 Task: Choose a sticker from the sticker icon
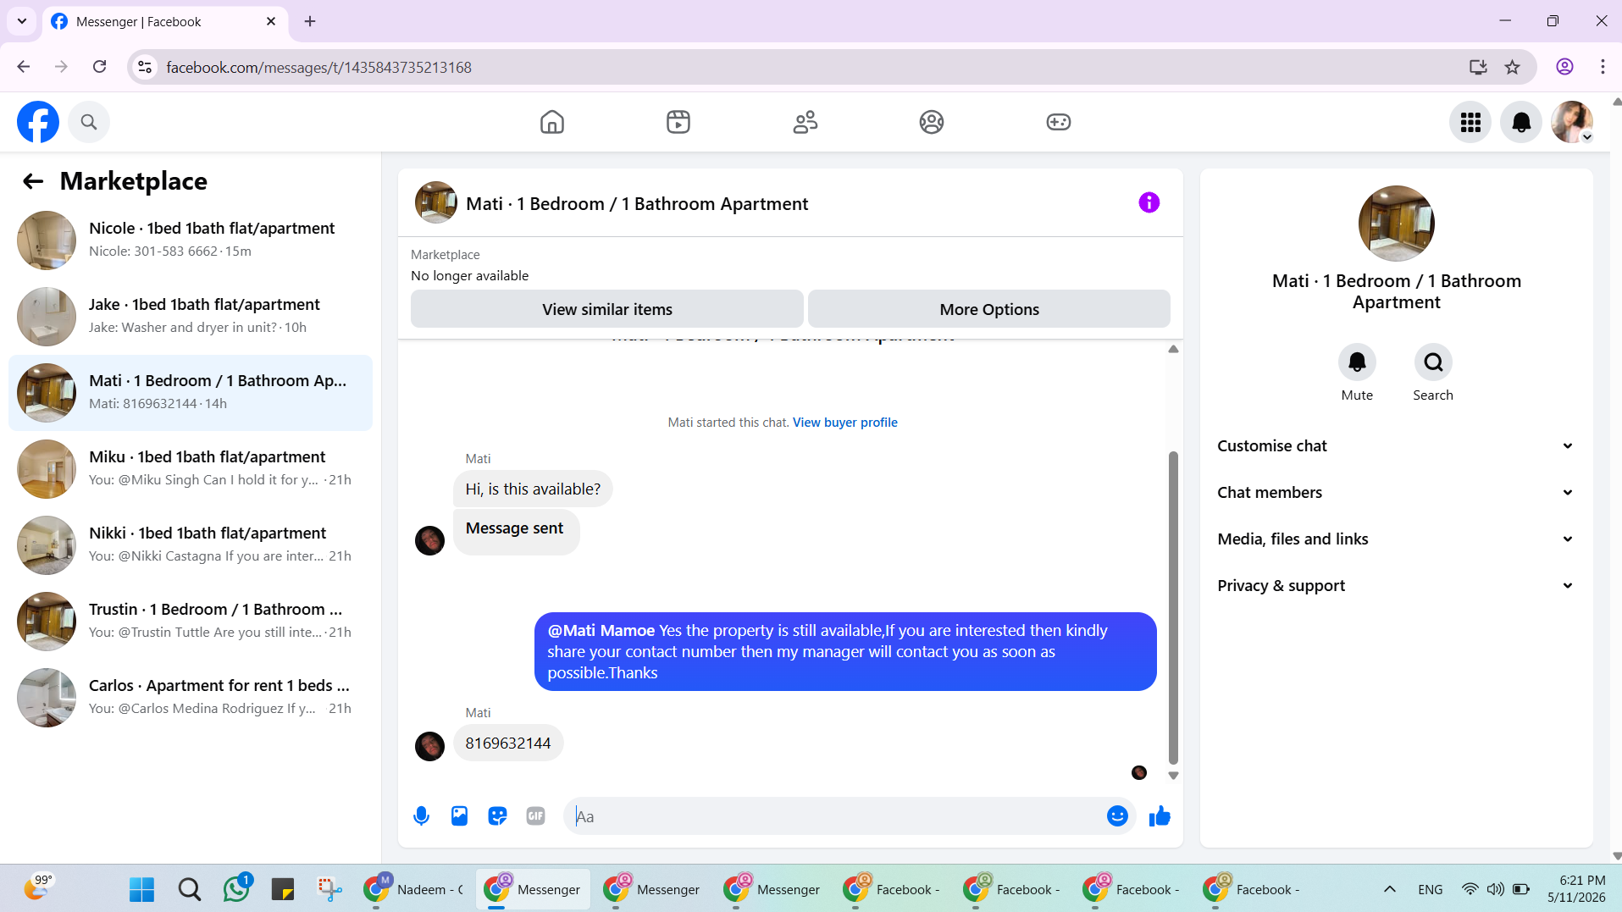pyautogui.click(x=497, y=816)
